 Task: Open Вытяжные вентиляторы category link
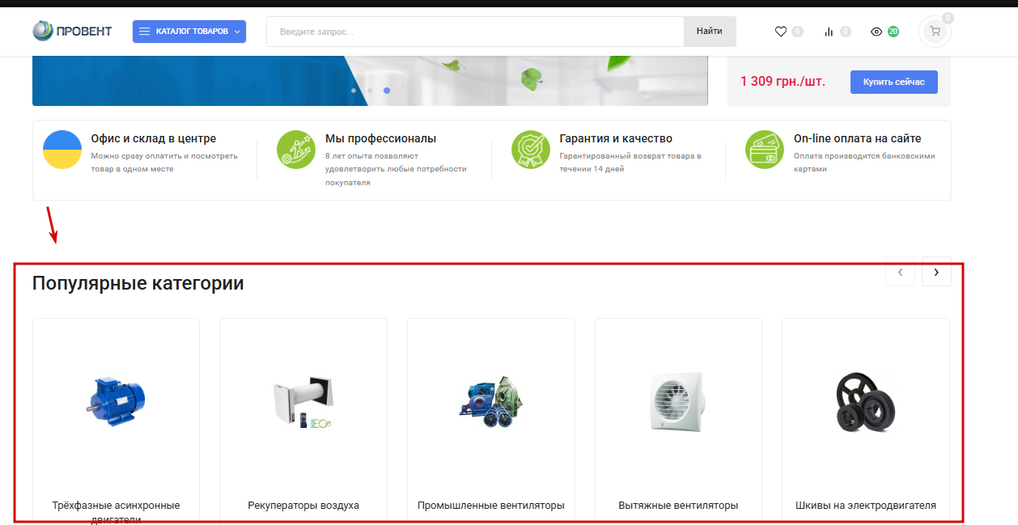678,506
